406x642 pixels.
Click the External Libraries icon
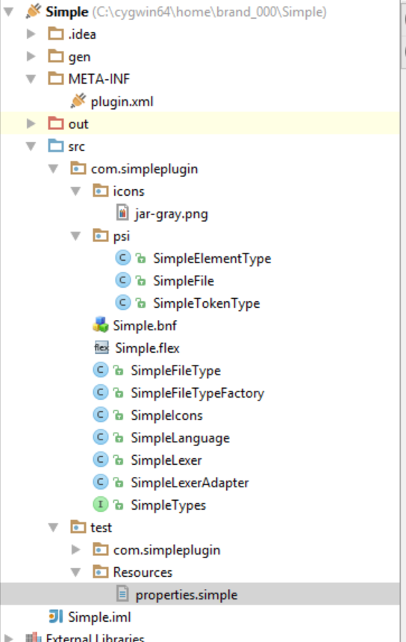pos(34,638)
